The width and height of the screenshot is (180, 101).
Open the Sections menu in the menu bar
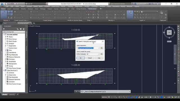point(102,6)
